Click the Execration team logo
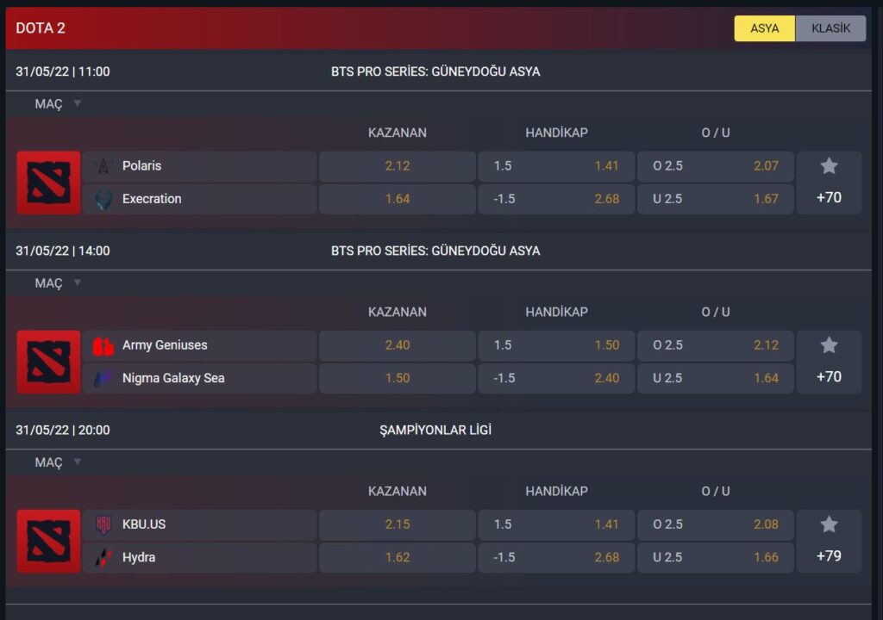This screenshot has width=883, height=620. coord(103,199)
